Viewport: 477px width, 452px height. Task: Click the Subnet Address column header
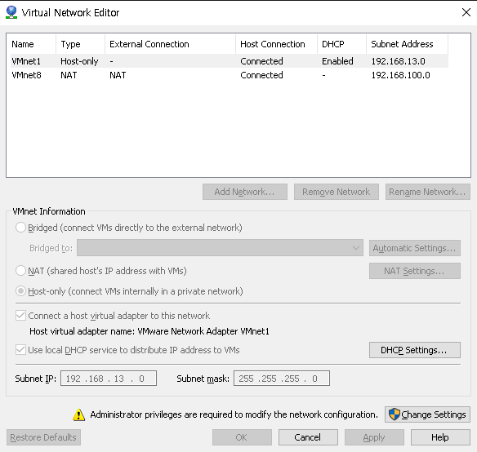tap(407, 44)
